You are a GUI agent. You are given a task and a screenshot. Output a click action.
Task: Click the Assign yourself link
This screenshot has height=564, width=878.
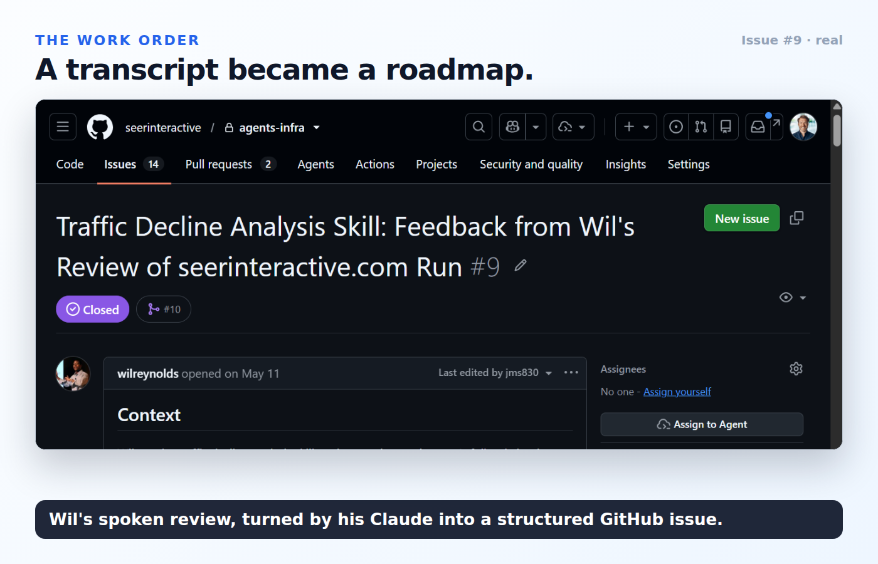pos(677,392)
